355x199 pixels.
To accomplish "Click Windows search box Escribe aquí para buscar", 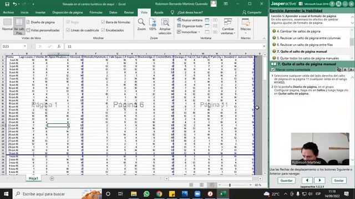I will 57,194.
